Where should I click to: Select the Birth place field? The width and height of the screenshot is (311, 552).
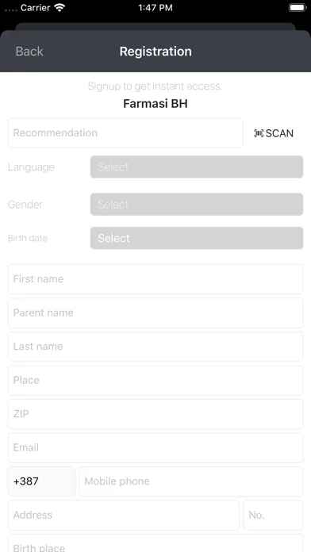[155, 543]
